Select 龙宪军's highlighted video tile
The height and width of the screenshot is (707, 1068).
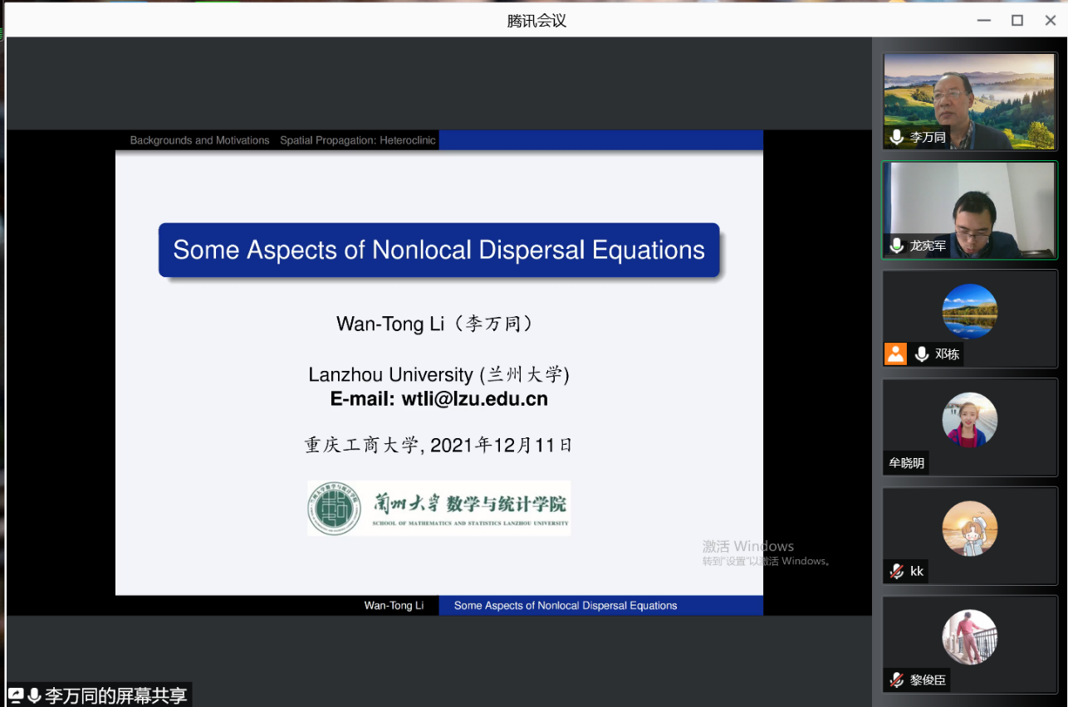[969, 210]
